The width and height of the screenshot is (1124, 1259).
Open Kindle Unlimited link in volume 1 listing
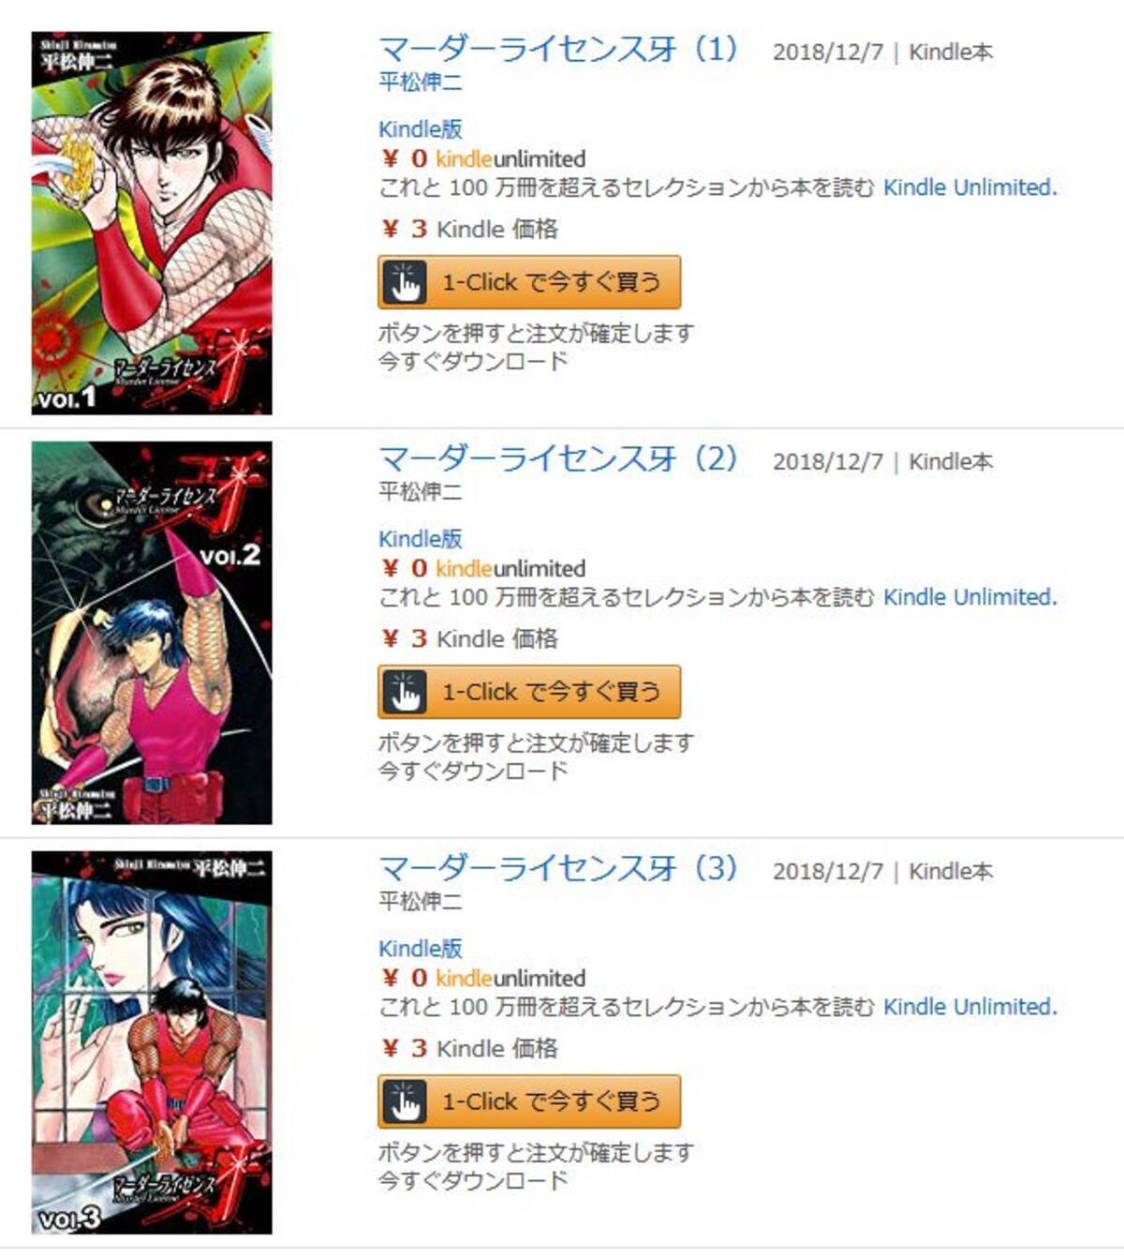click(970, 187)
